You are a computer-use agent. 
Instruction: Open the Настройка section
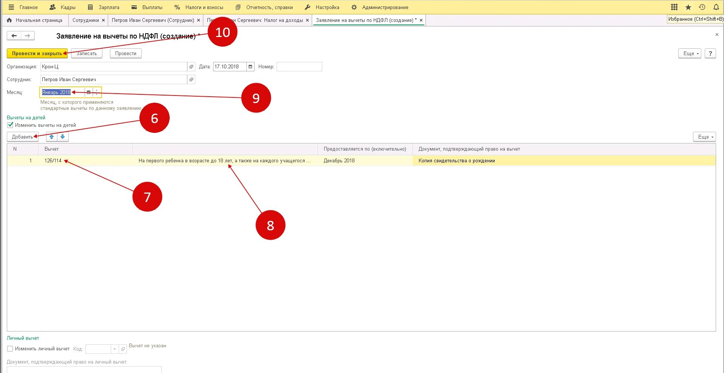tap(322, 7)
